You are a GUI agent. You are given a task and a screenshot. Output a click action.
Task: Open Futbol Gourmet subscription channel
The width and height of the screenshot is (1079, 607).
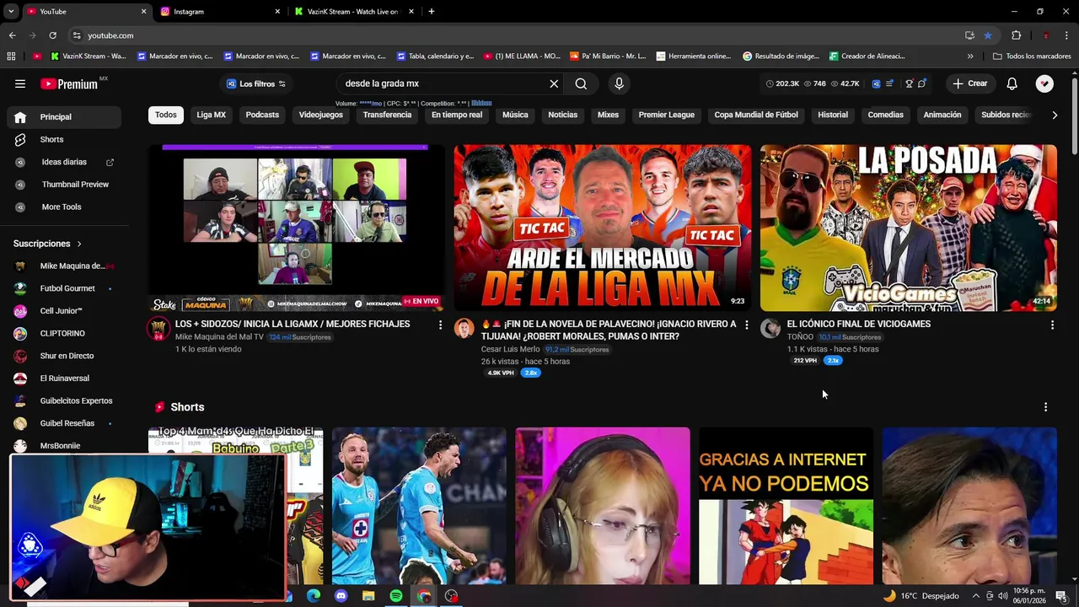pos(66,288)
